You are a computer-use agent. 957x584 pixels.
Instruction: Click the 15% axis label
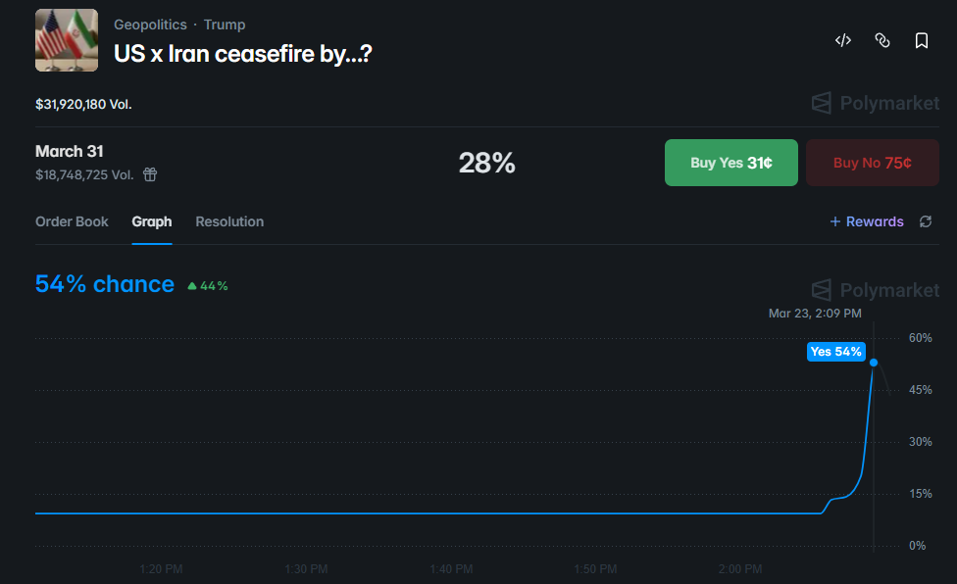pos(921,494)
